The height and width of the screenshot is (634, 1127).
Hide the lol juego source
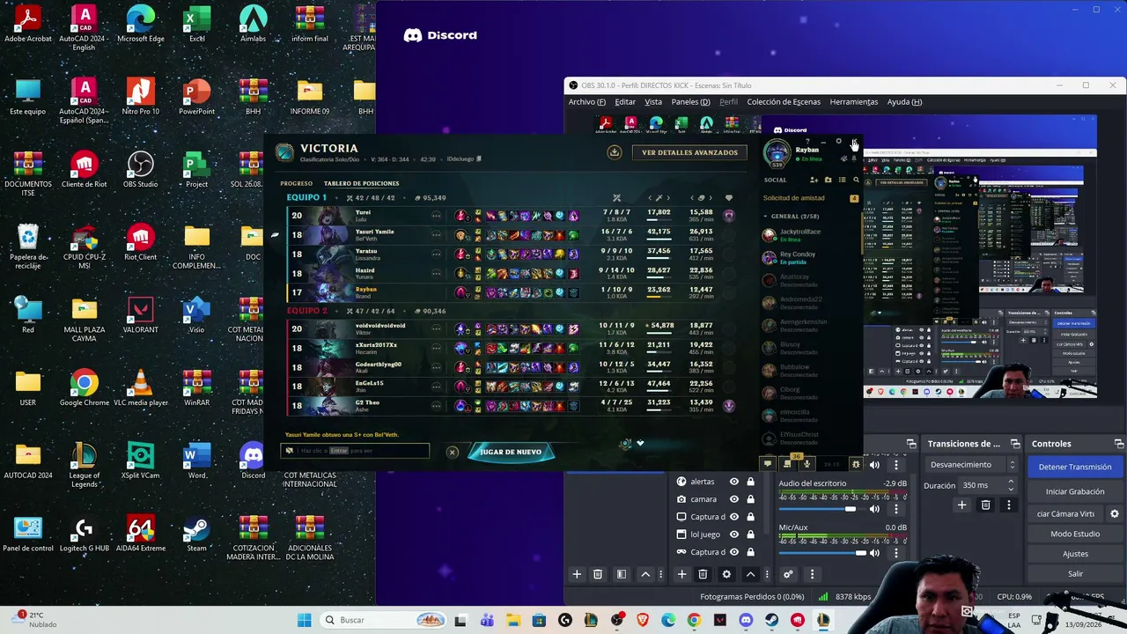point(733,534)
